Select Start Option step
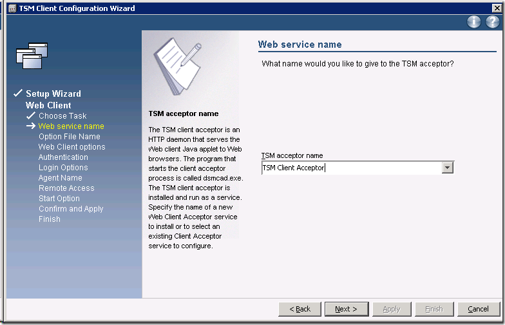 click(59, 199)
